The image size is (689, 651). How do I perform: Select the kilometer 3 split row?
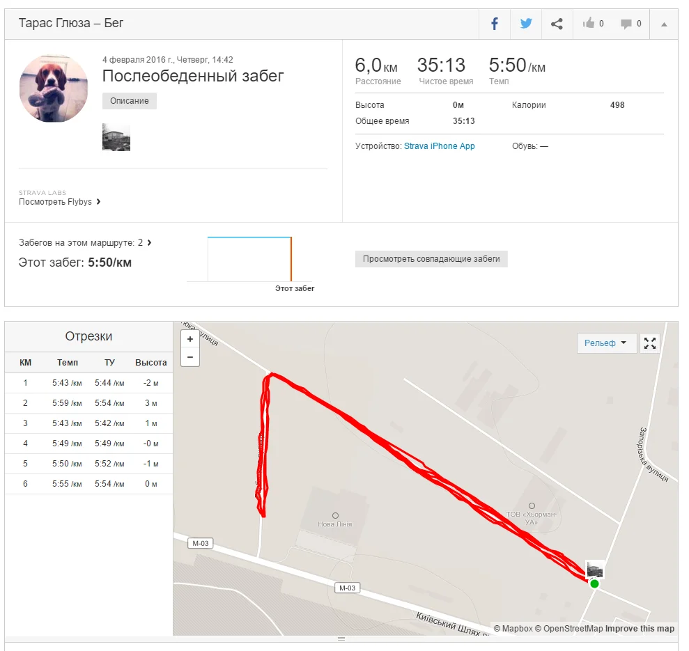point(88,423)
